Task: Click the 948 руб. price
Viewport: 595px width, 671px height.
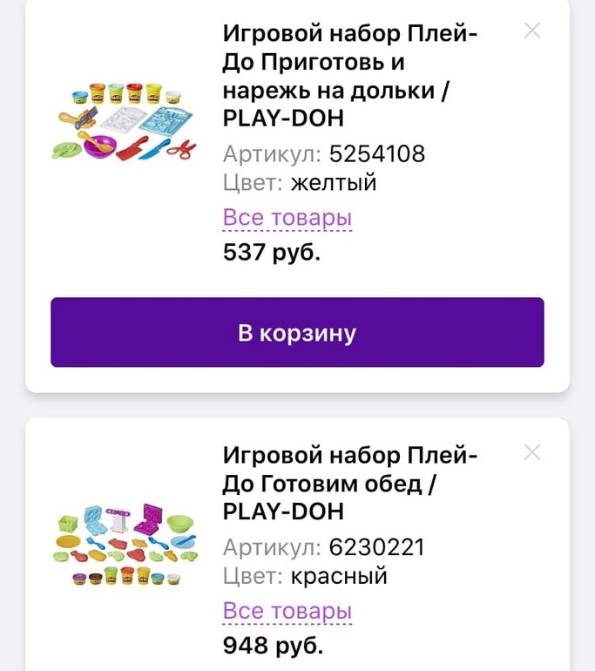Action: [273, 646]
